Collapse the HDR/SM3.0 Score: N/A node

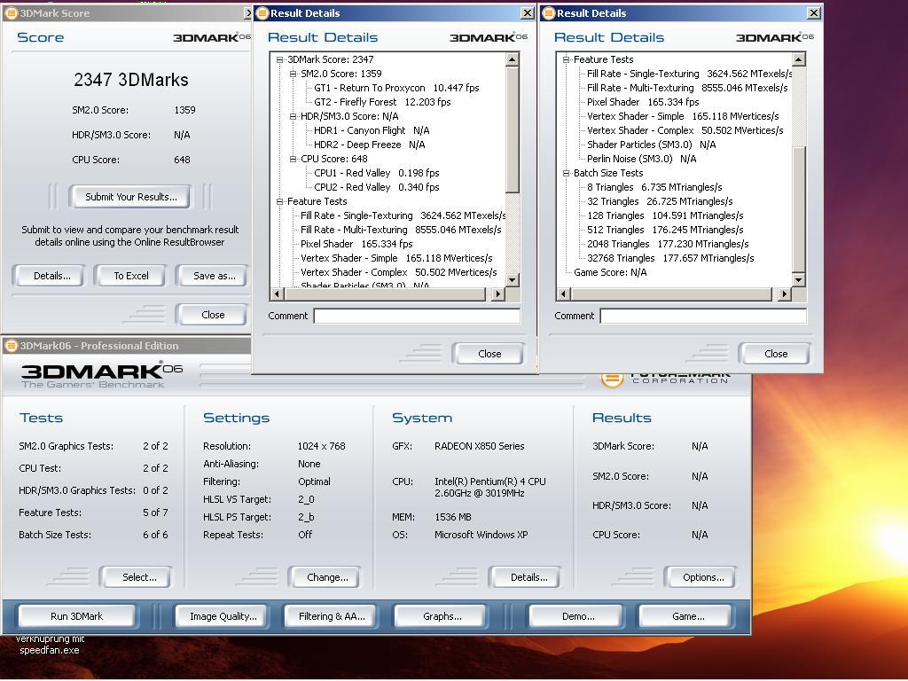coord(293,116)
